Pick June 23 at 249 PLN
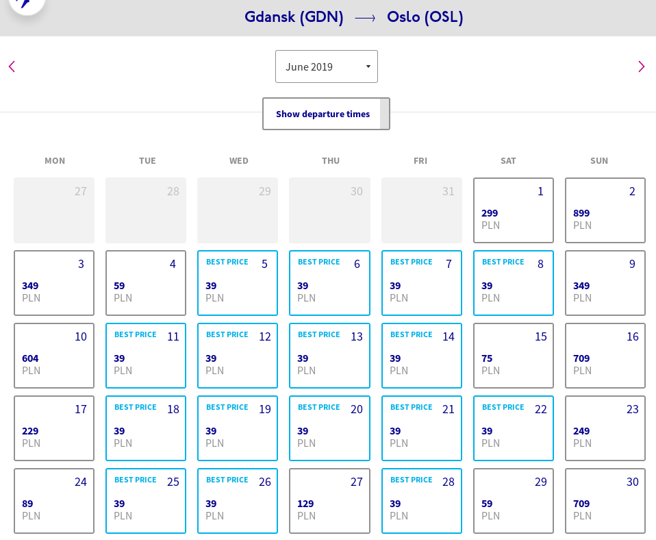Viewport: 656px width, 540px height. [605, 428]
